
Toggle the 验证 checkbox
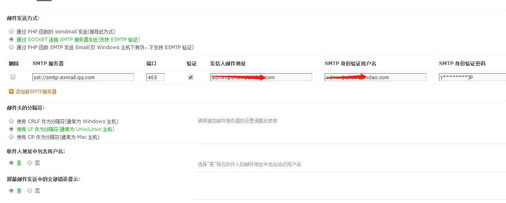click(x=191, y=77)
